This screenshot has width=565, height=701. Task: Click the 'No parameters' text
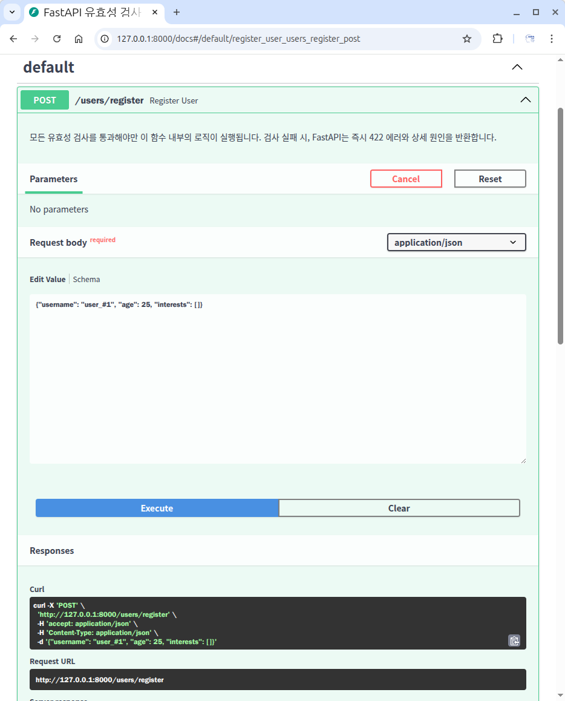tap(59, 209)
